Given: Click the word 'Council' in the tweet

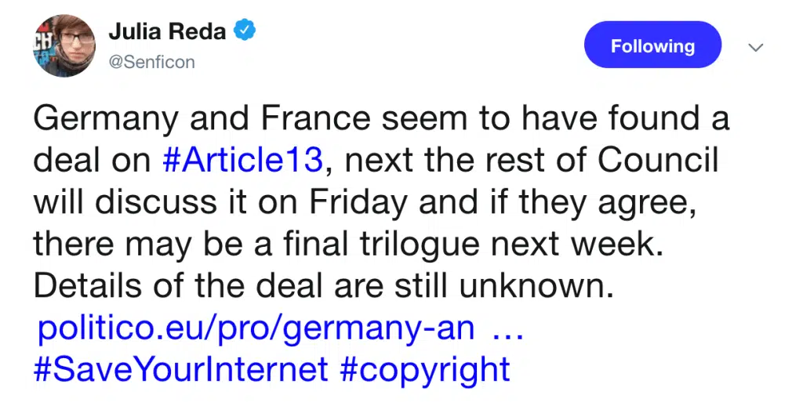Looking at the screenshot, I should pos(658,160).
